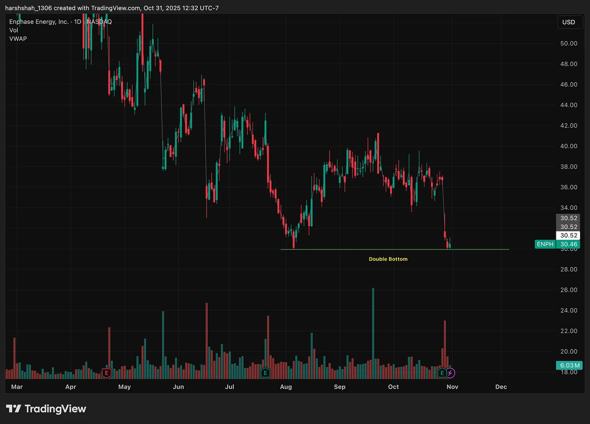
Task: Open the green earnings marker beside the lightning icon
Action: click(x=442, y=373)
